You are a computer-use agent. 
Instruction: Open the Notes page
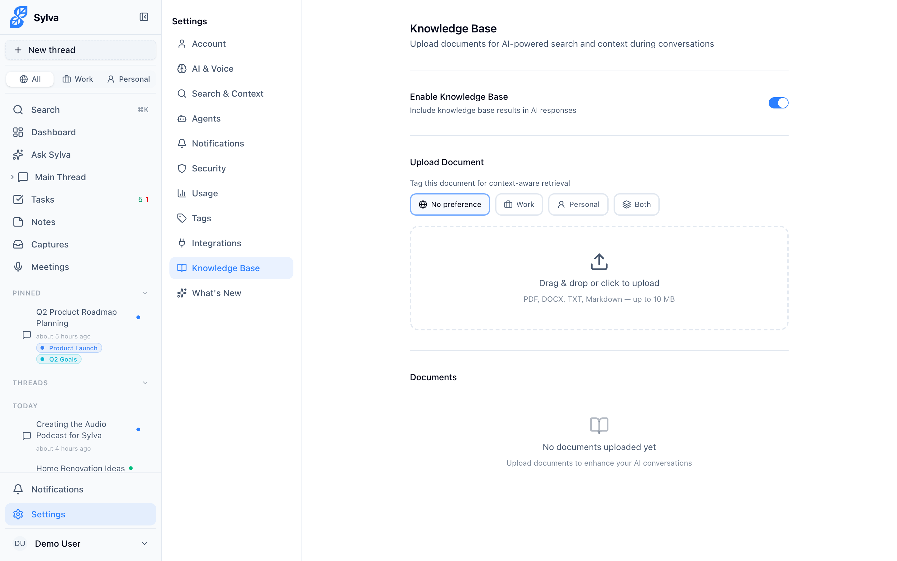tap(80, 222)
